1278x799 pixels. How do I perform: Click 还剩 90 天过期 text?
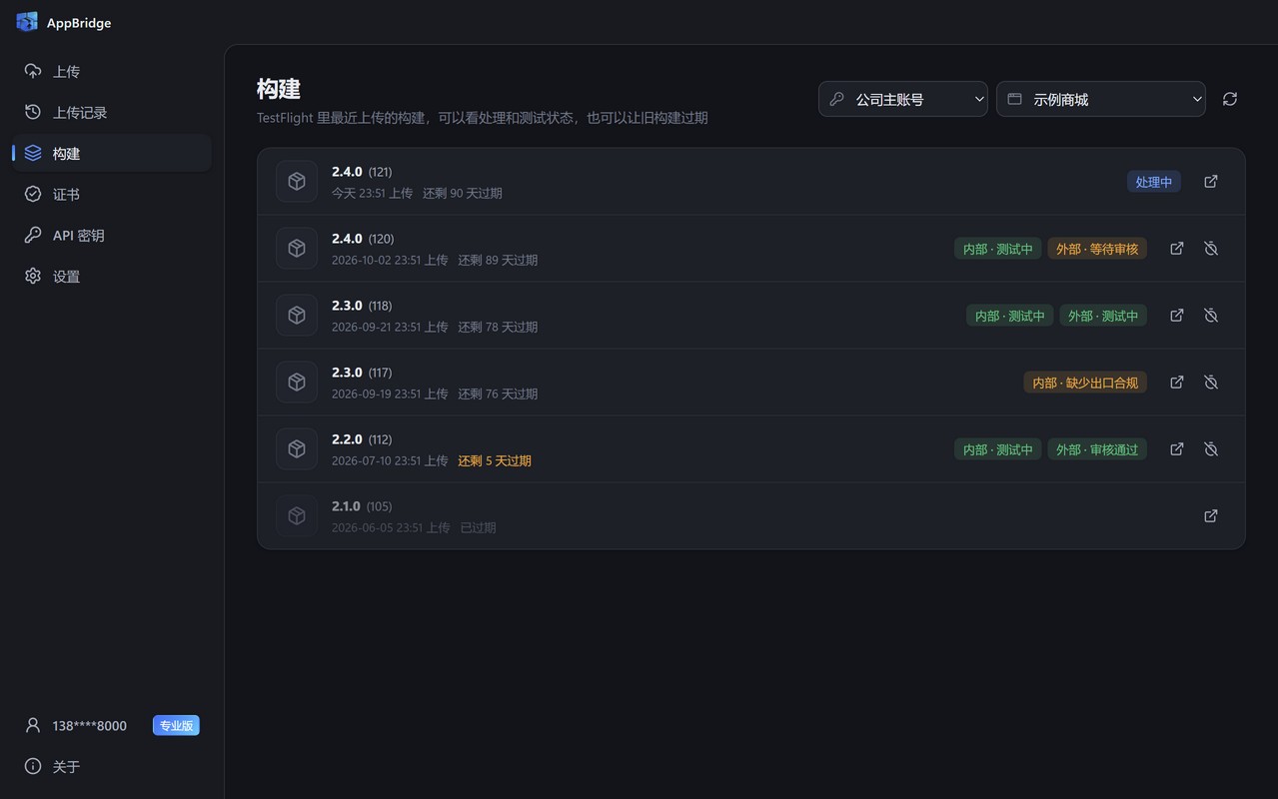pyautogui.click(x=463, y=194)
